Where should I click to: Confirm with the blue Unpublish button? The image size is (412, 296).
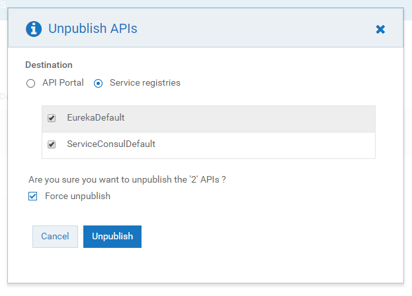pos(112,237)
